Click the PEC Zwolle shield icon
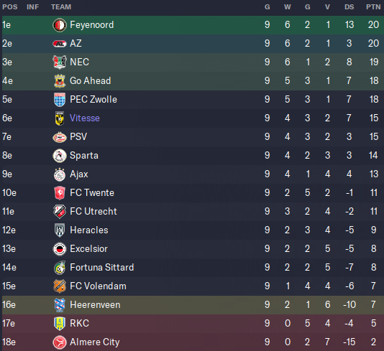The image size is (384, 351). (60, 100)
